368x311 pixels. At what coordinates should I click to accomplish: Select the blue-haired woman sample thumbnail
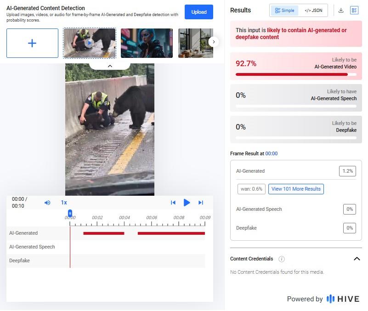coord(147,43)
